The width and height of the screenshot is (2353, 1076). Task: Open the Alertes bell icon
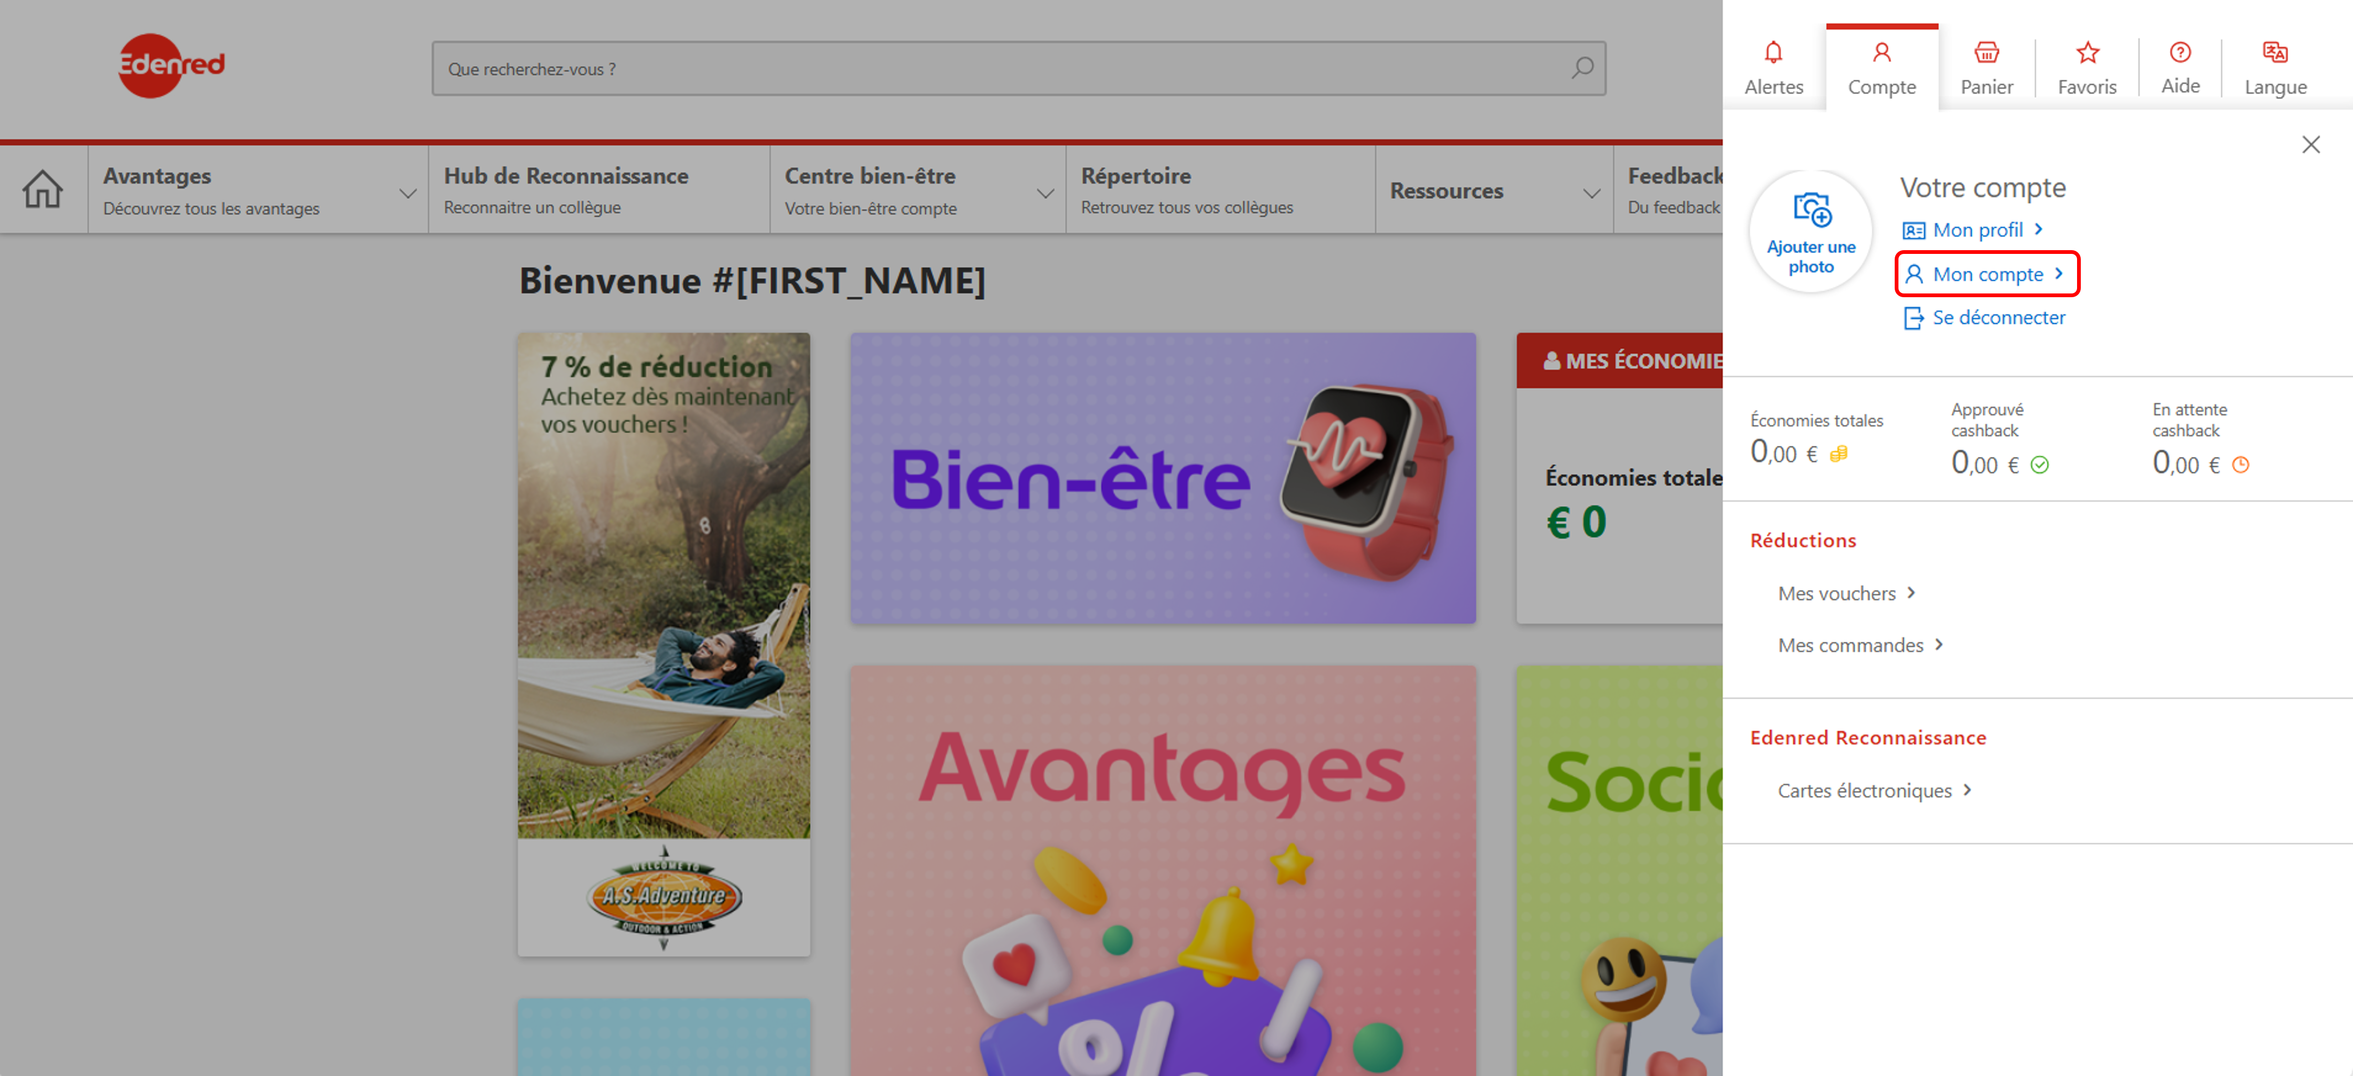coord(1773,53)
